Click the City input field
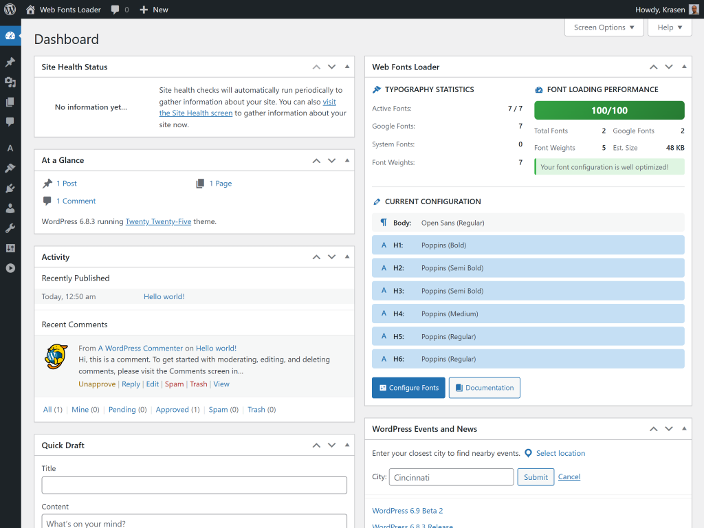 (x=451, y=477)
